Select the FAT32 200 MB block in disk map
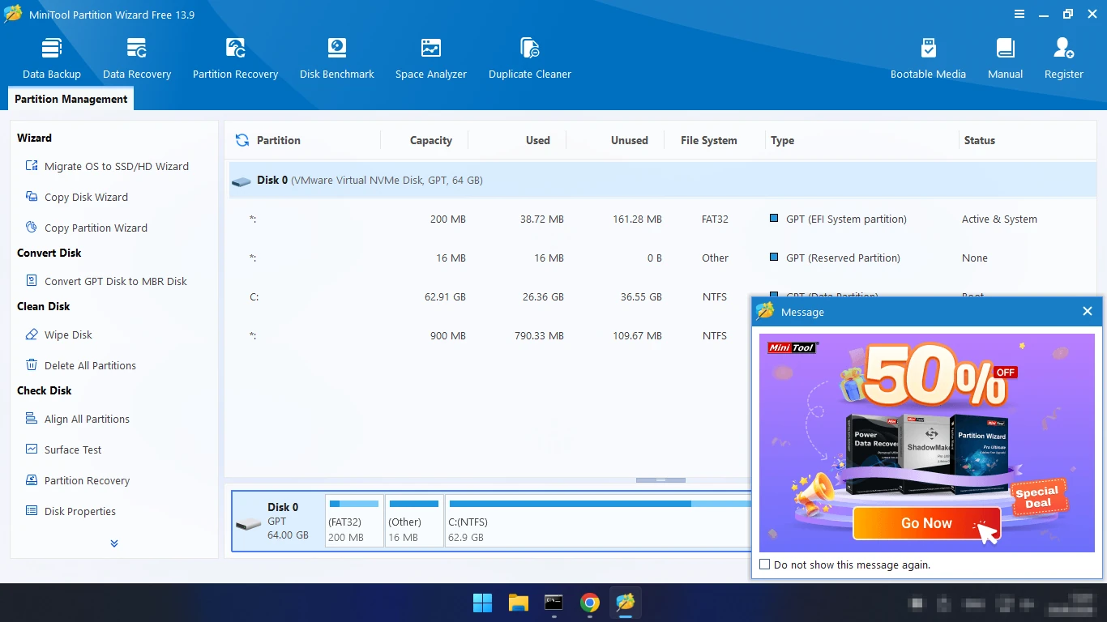This screenshot has height=622, width=1107. 354,521
